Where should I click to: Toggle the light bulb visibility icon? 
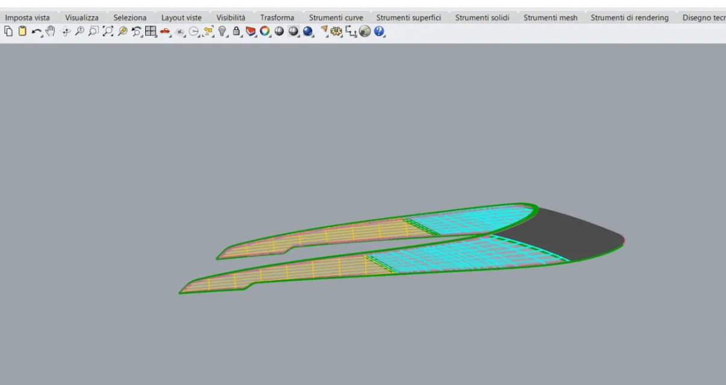tap(222, 31)
